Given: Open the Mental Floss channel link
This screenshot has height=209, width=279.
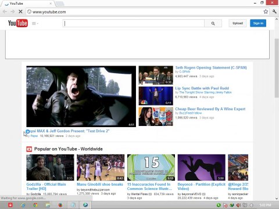Looking at the screenshot, I should [x=139, y=194].
